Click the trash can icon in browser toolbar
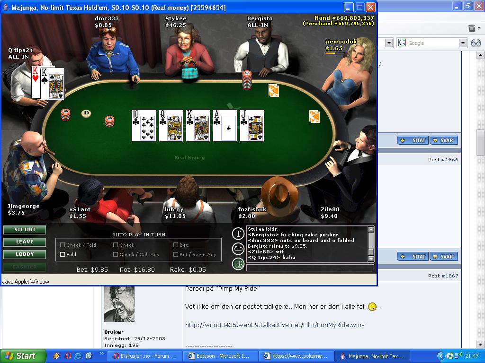 [x=471, y=28]
